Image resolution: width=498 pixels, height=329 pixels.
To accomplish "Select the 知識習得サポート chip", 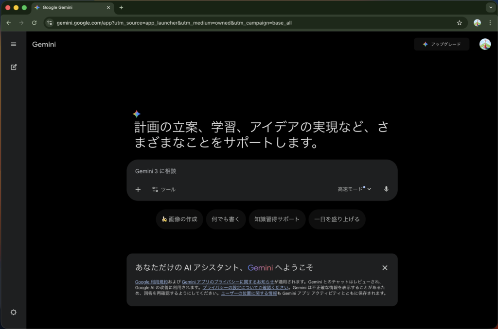I will [x=277, y=219].
